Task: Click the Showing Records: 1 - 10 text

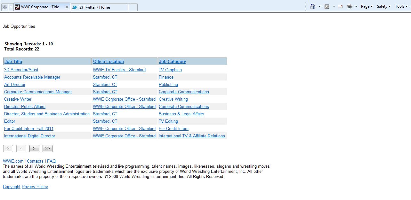Action: [x=29, y=44]
